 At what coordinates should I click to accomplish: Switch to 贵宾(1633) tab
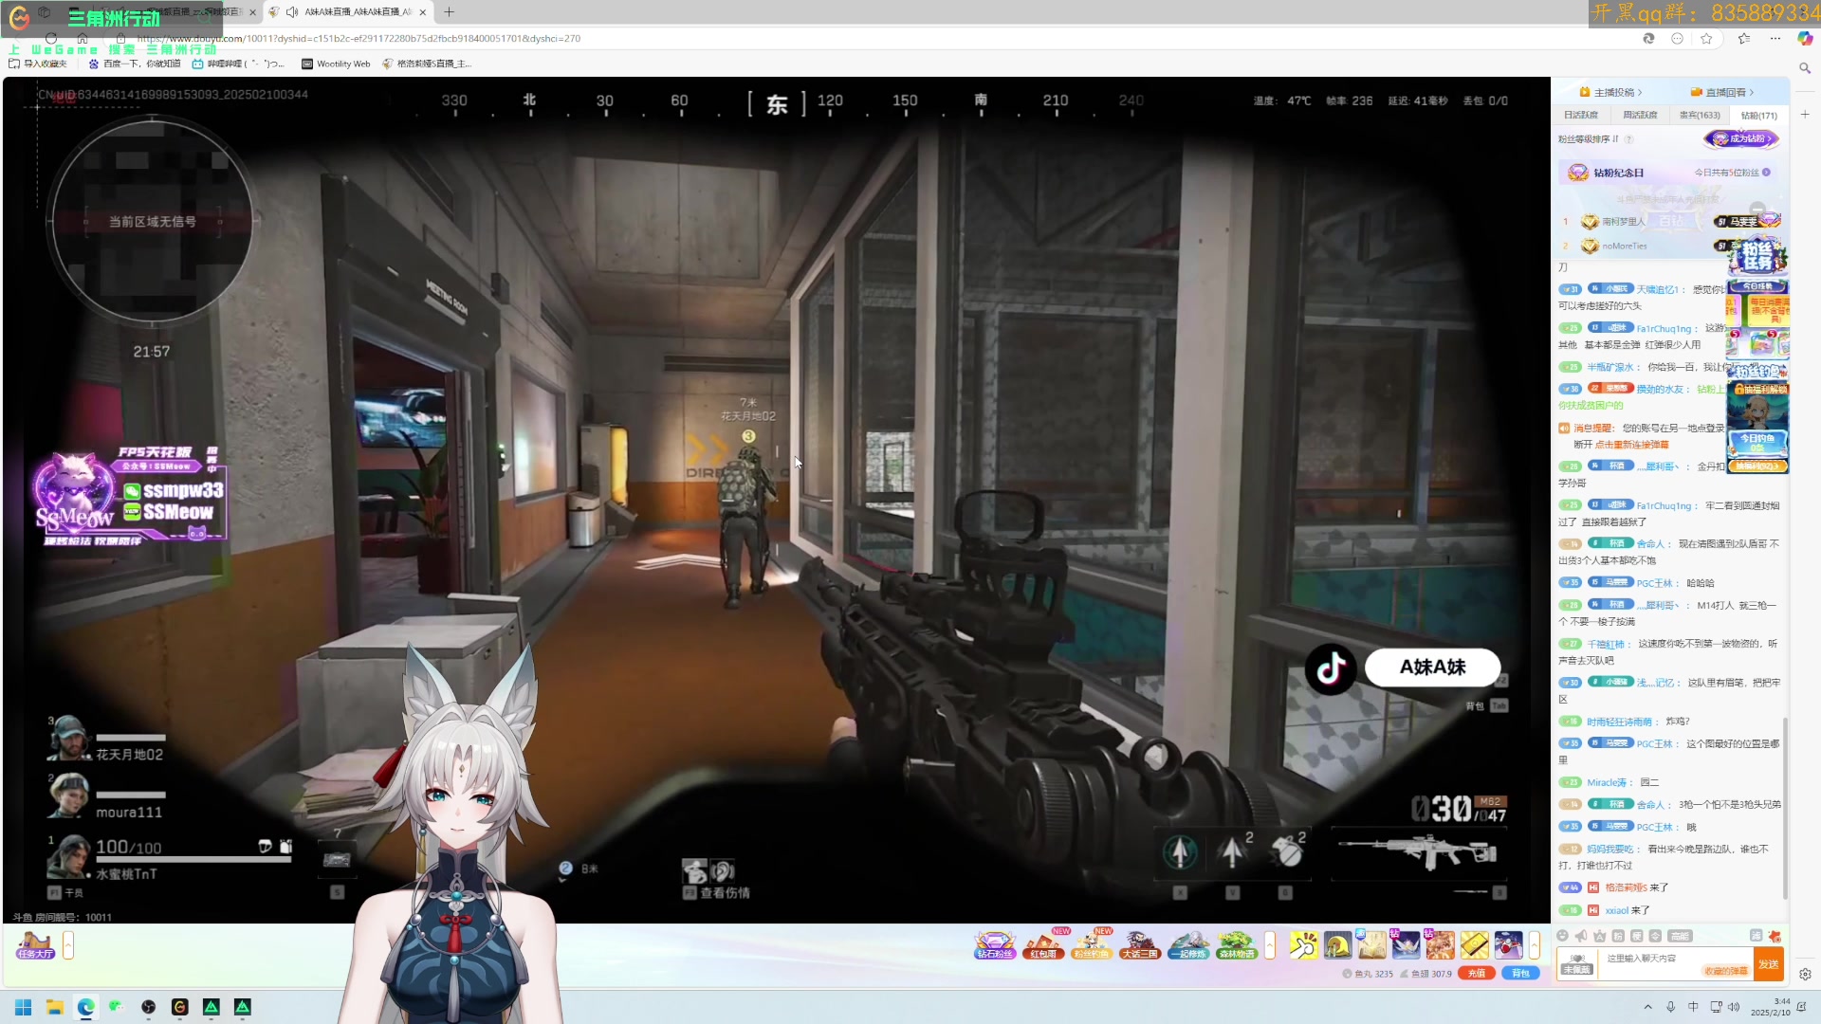click(1700, 115)
